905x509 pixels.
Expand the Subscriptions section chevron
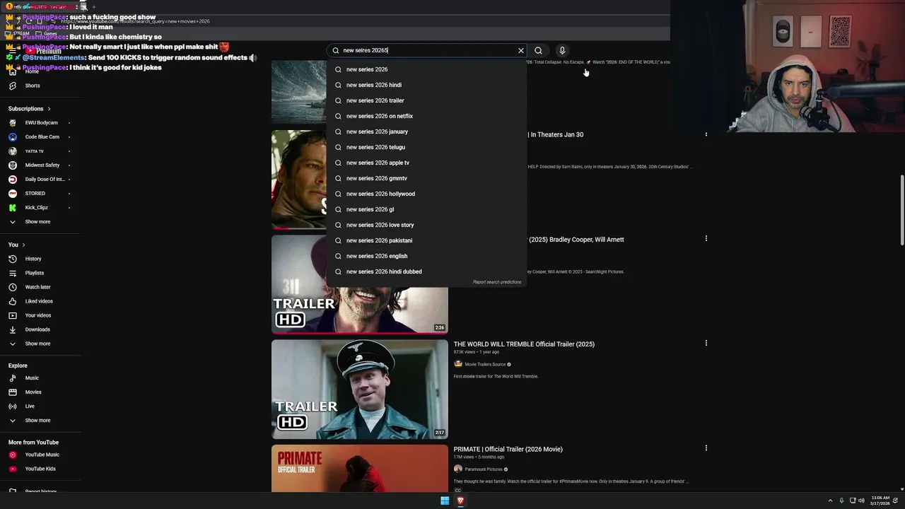[x=49, y=109]
